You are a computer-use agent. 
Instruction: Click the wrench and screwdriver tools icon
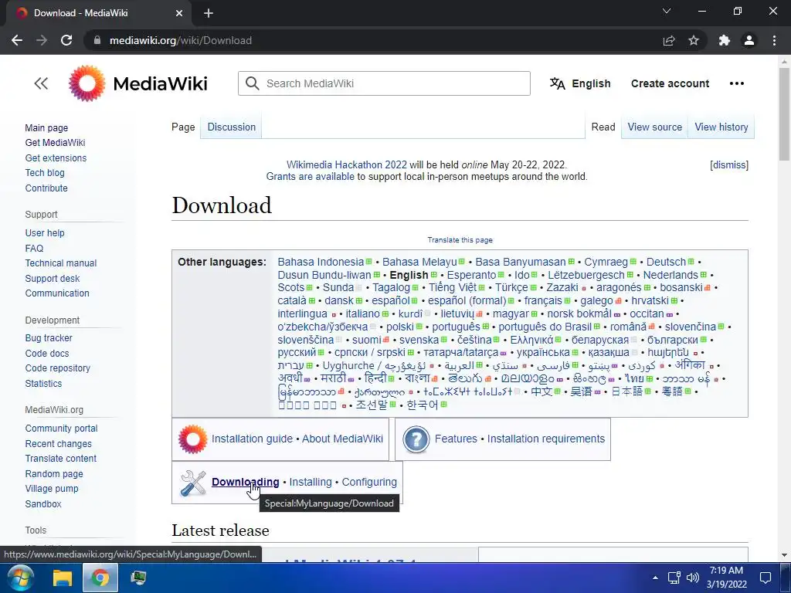tap(192, 483)
